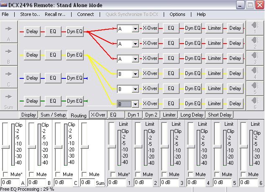This screenshot has width=265, height=192.
Task: Click output 6 Delay button
Action: [235, 104]
